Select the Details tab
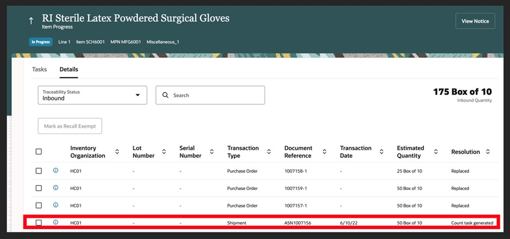The image size is (510, 239). [x=69, y=69]
